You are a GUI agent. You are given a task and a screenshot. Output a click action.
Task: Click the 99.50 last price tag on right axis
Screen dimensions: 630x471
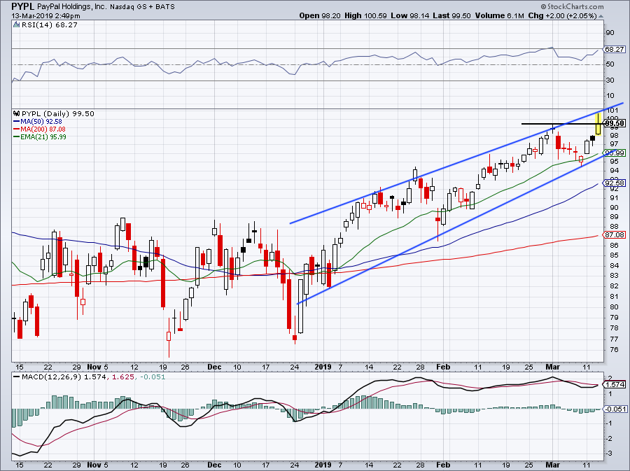[x=615, y=123]
